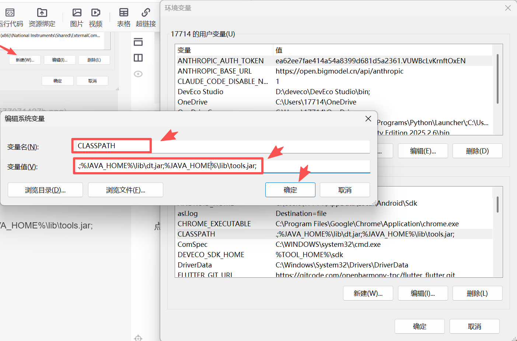The image size is (517, 341).
Task: Close the 编辑系统变量 dialog with its X
Action: pos(368,118)
